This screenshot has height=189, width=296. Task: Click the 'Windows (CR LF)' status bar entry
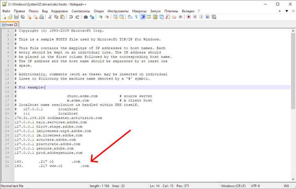[x=233, y=186]
